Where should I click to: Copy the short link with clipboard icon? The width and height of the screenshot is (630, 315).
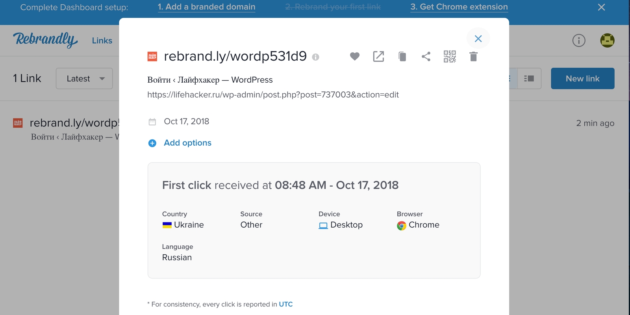coord(402,57)
